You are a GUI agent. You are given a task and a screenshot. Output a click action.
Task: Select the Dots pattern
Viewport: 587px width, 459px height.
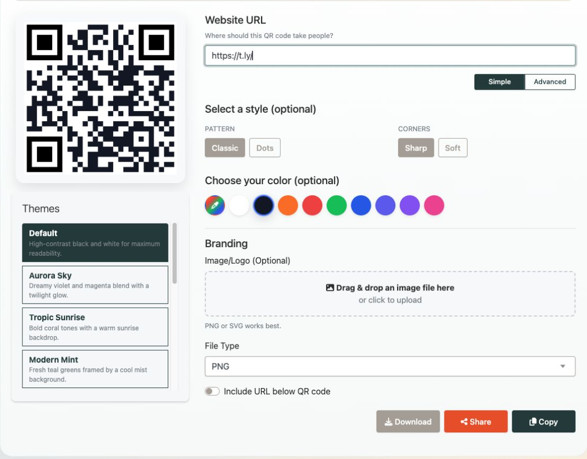click(265, 148)
